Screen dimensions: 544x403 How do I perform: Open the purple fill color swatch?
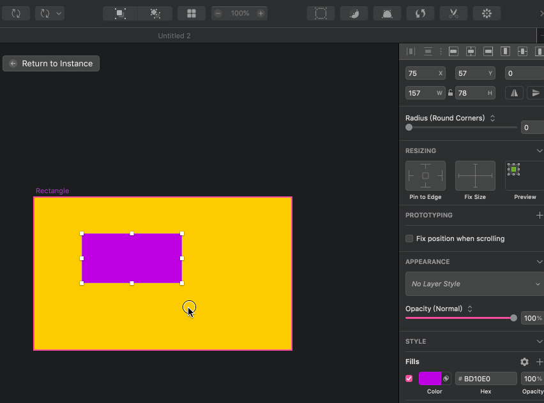[x=430, y=379]
